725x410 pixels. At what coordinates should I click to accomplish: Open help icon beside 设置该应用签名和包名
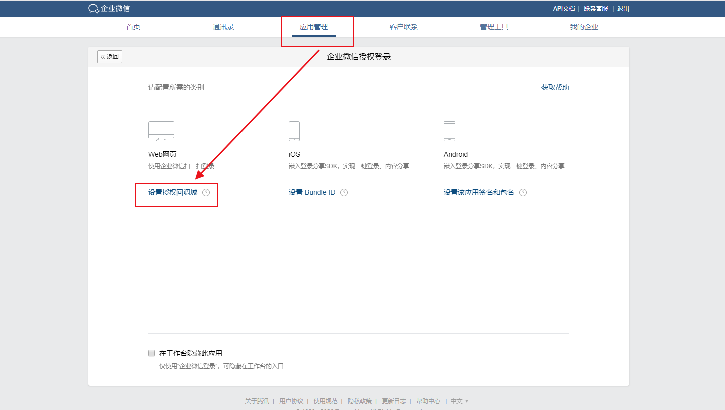[x=523, y=193]
